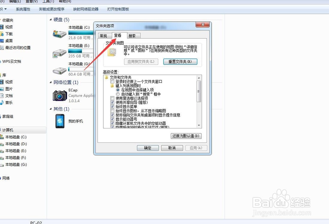Open the 工具(T) menu

[x=48, y=1]
